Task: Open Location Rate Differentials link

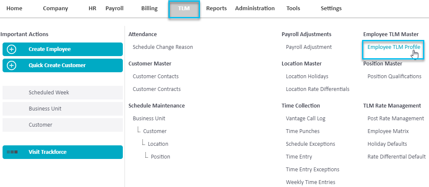Action: pyautogui.click(x=318, y=89)
